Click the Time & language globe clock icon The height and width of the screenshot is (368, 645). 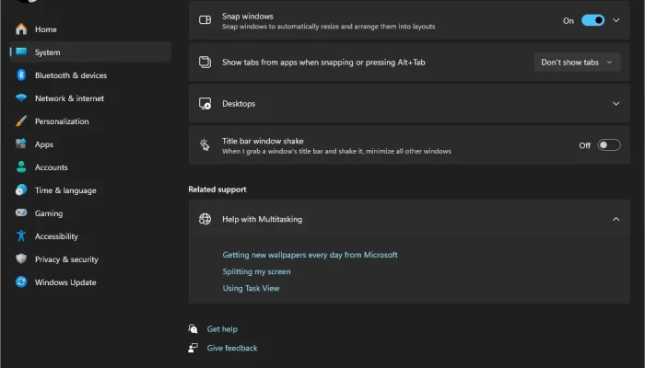[21, 190]
